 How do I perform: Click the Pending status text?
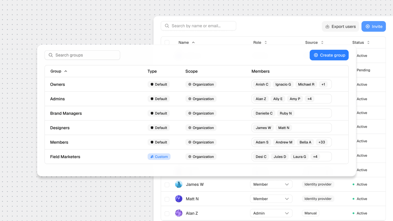[363, 70]
